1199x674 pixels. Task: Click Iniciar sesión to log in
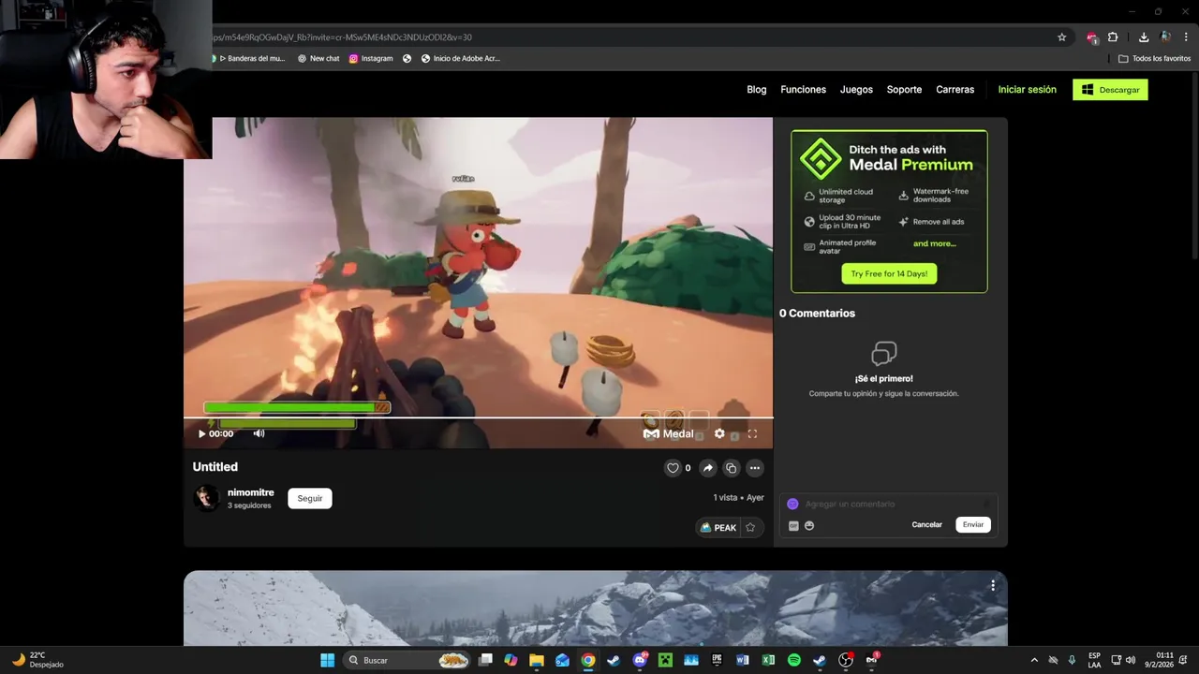point(1027,90)
